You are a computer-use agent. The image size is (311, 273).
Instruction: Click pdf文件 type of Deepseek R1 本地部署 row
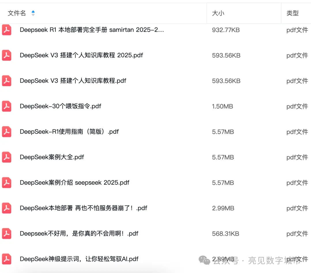coord(297,30)
